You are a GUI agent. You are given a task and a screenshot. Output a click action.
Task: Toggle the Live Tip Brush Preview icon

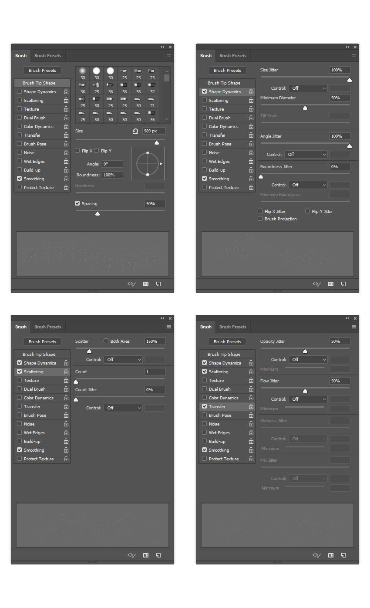point(131,284)
